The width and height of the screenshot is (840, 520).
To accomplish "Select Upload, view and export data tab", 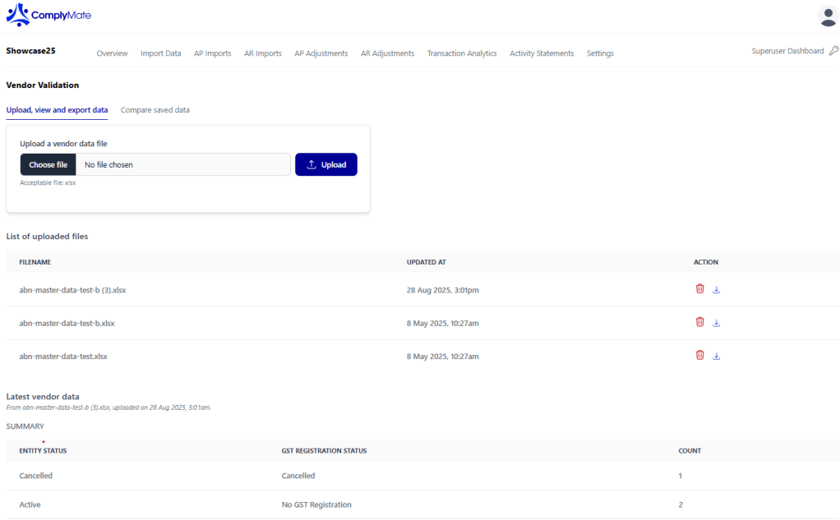I will (57, 110).
